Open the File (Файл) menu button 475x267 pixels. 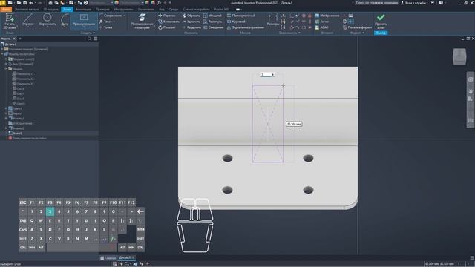[x=6, y=10]
